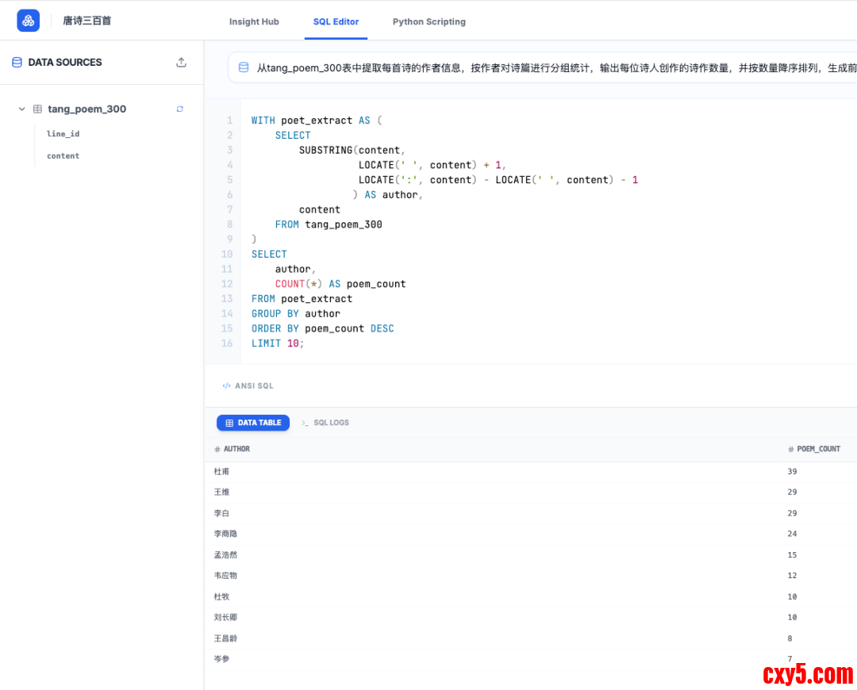The width and height of the screenshot is (857, 690).
Task: Click the database icon in prompt bar
Action: [244, 68]
